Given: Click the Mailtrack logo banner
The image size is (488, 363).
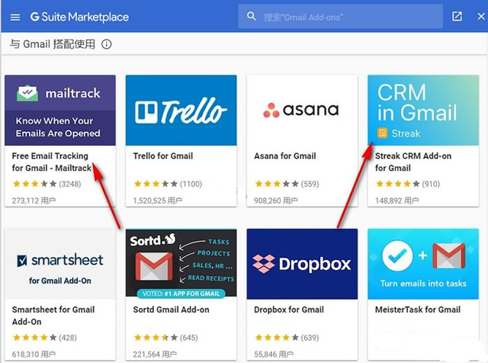Looking at the screenshot, I should [60, 111].
